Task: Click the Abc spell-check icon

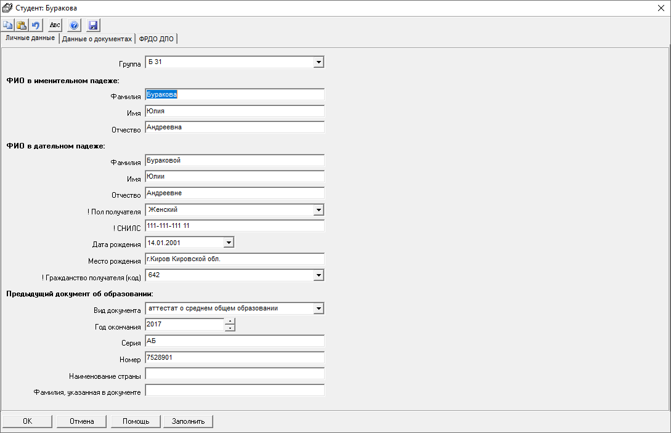Action: [55, 25]
